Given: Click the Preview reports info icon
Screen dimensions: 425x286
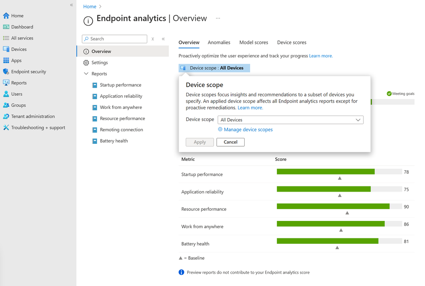Looking at the screenshot, I should click(x=181, y=272).
